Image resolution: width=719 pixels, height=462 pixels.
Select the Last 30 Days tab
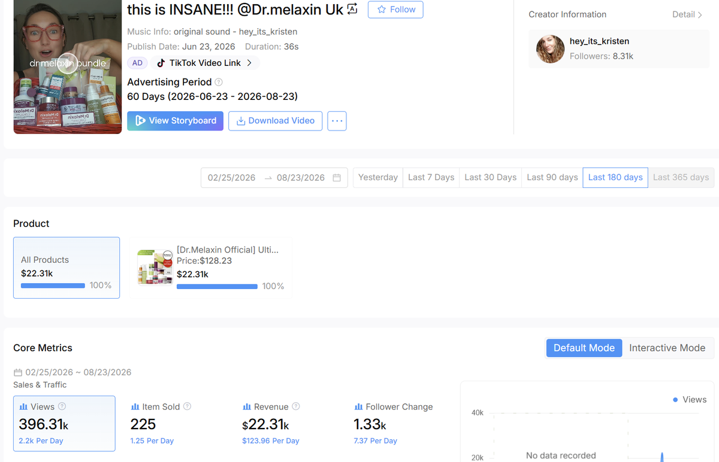pyautogui.click(x=490, y=177)
